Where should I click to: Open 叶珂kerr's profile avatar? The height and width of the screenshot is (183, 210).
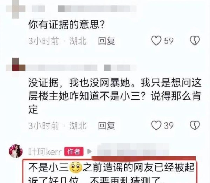pyautogui.click(x=16, y=151)
